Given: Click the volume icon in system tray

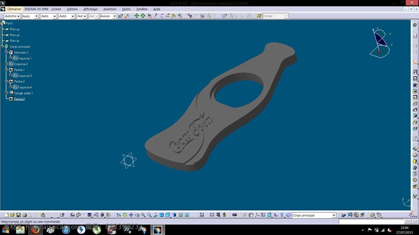Looking at the screenshot, I should coord(389,230).
